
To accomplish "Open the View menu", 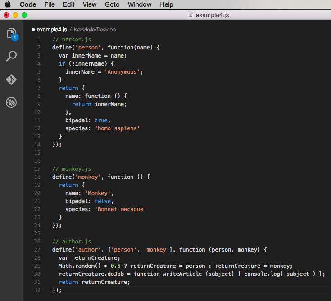I will coord(90,4).
